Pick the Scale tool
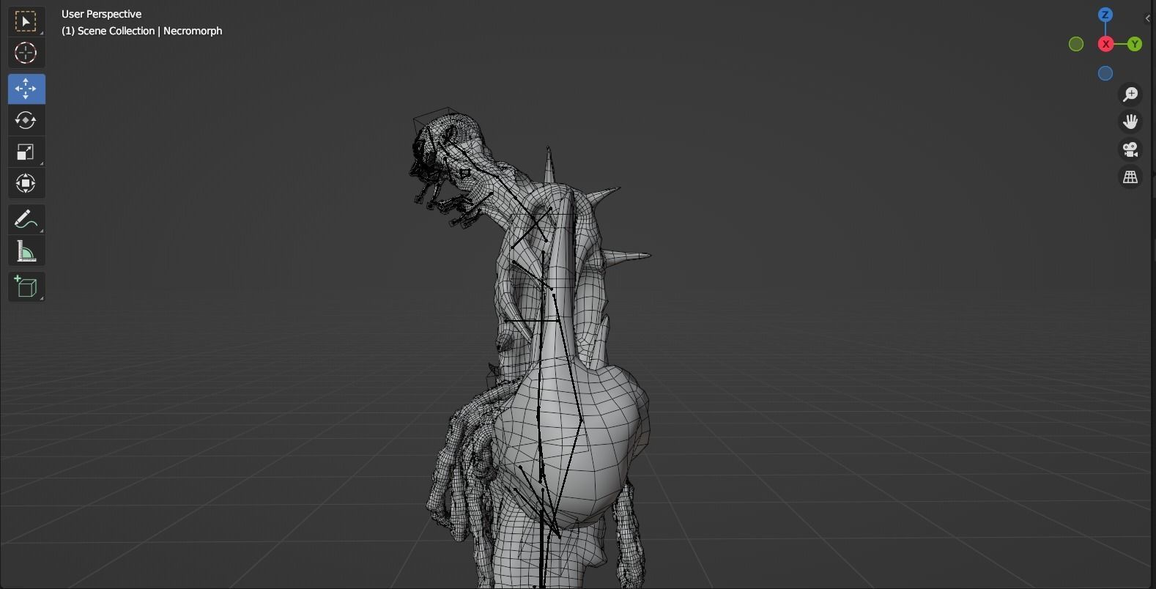Image resolution: width=1156 pixels, height=589 pixels. click(x=26, y=152)
